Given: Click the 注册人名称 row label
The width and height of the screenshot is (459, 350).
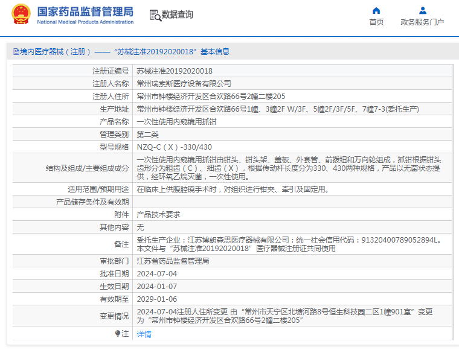Looking at the screenshot, I should (111, 84).
